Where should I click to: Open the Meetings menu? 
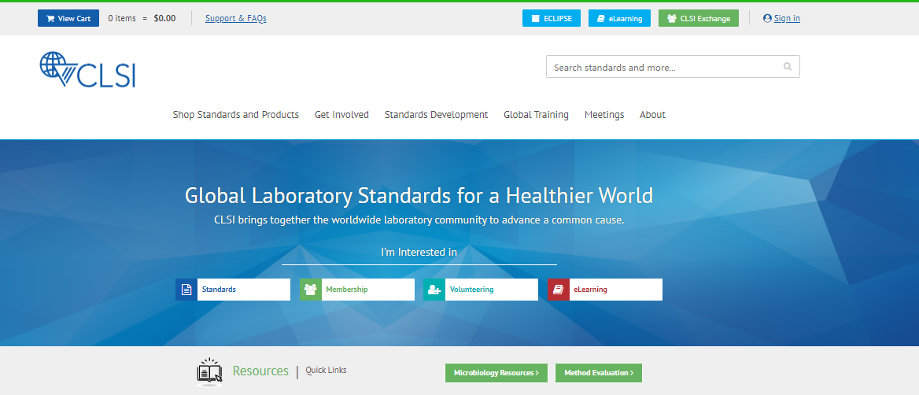604,115
